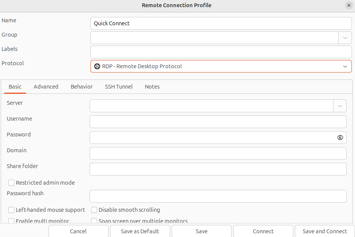
Task: Focus the Name field containing Quick Connect
Action: tap(221, 23)
